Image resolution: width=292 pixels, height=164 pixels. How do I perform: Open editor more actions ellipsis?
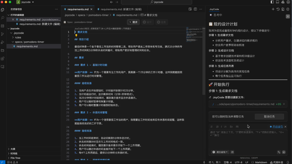200,9
